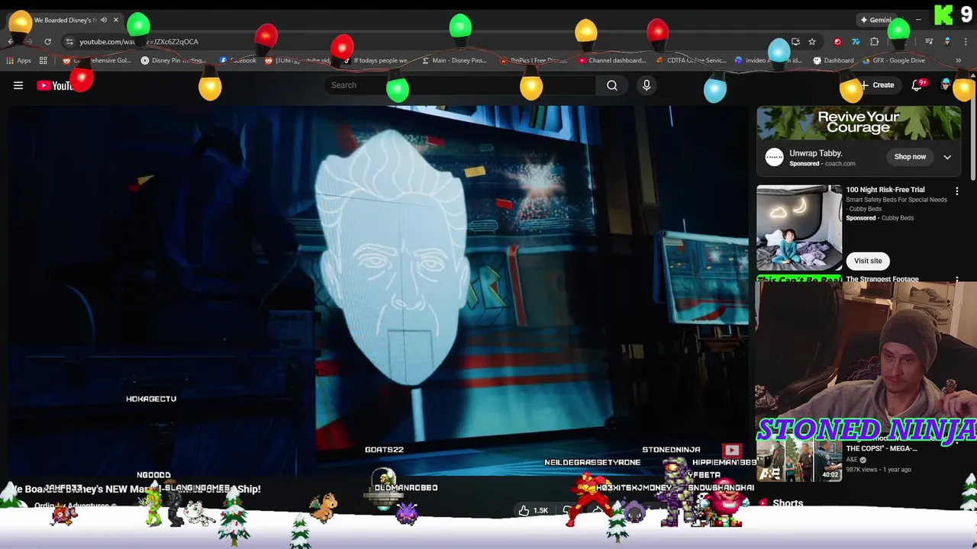Click Shop now on the Coach ad

click(x=910, y=157)
